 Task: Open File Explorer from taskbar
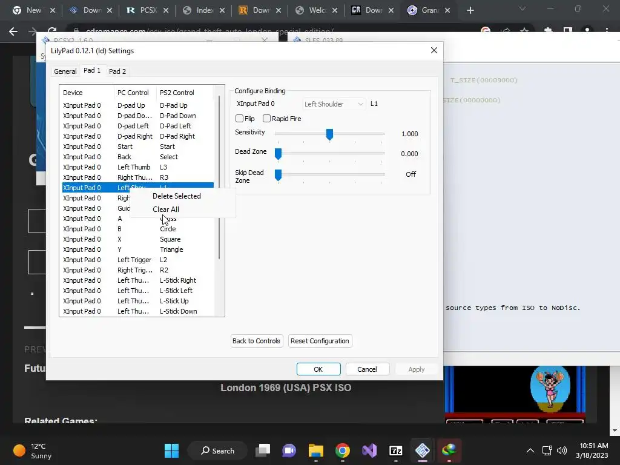316,450
